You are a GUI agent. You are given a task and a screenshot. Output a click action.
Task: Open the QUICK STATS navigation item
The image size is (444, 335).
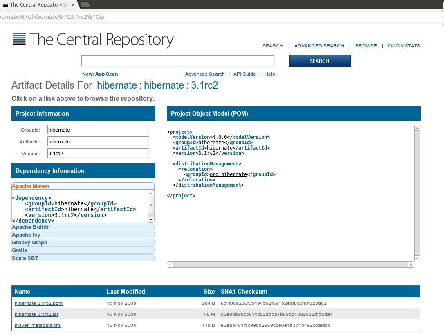click(x=404, y=46)
